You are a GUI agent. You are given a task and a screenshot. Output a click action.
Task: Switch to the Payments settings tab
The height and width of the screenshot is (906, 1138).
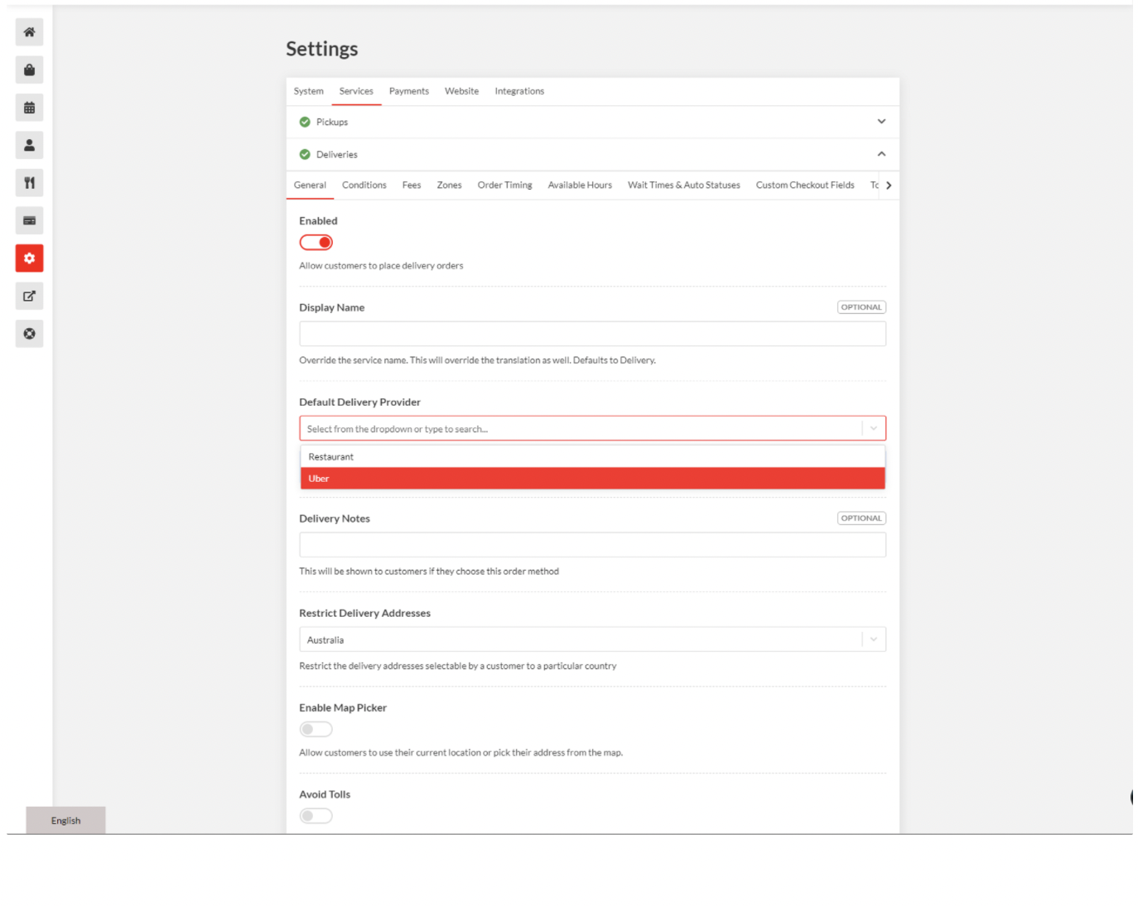coord(408,91)
